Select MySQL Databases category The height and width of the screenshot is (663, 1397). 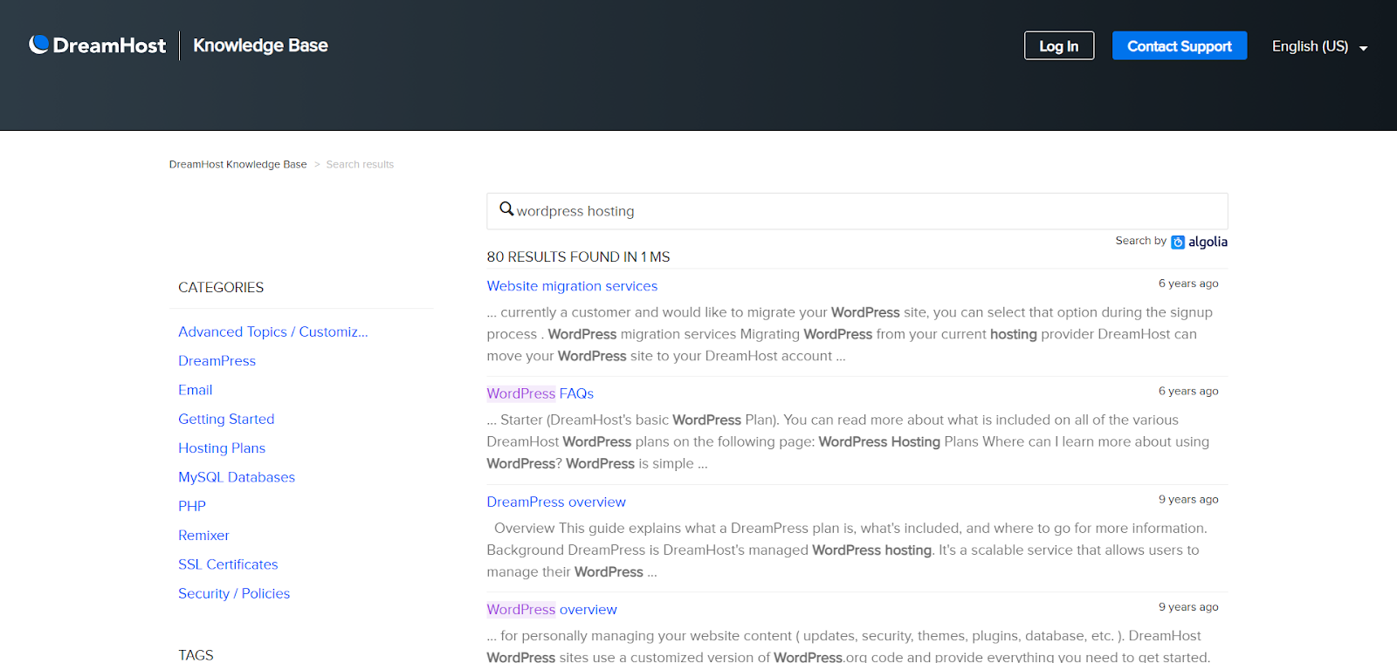point(237,477)
